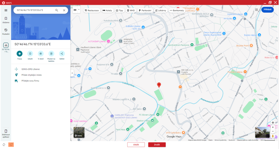279x149 pixels.
Task: Open the hamburger main menu
Action: [6, 10]
